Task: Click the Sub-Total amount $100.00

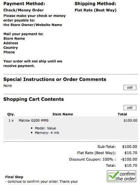Action: 130,147
